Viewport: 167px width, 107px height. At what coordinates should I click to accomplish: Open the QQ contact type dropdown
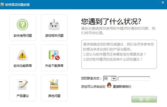(110, 78)
